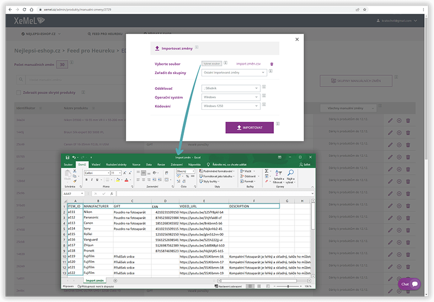Screen dimensions: 434x302
Task: Click browser bookmark star icon
Action: point(365,9)
